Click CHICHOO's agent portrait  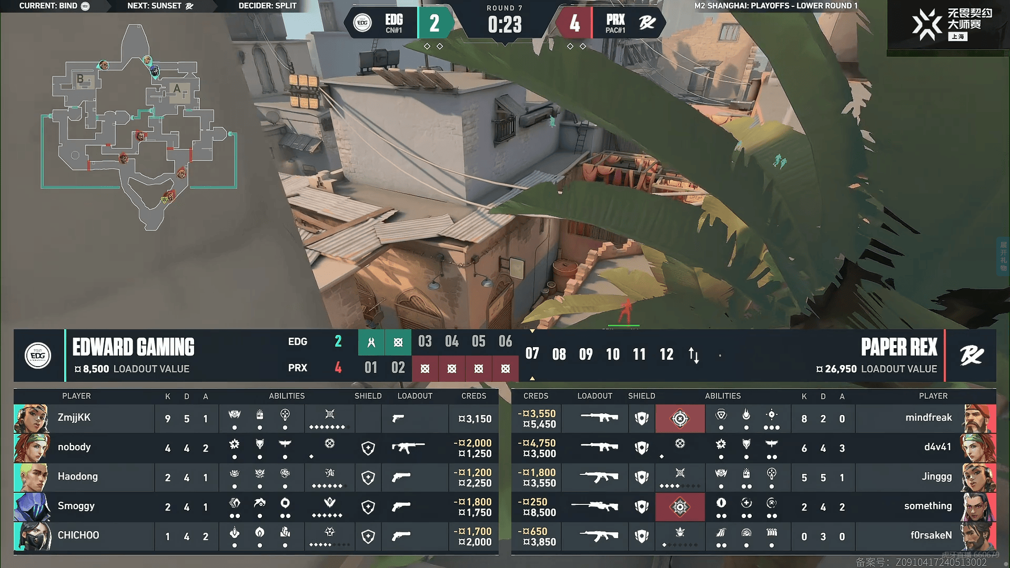[x=32, y=536]
